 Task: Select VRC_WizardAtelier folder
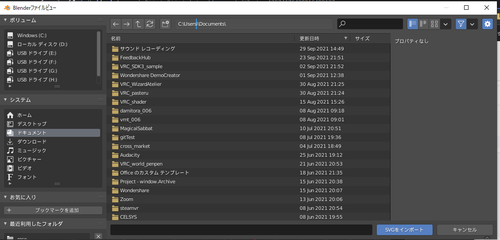coord(248,84)
